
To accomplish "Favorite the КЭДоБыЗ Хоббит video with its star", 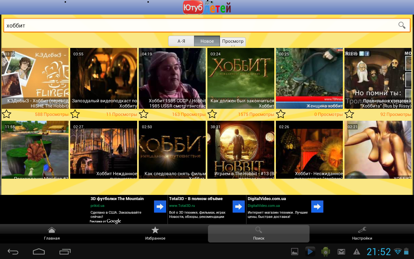I will (7, 114).
